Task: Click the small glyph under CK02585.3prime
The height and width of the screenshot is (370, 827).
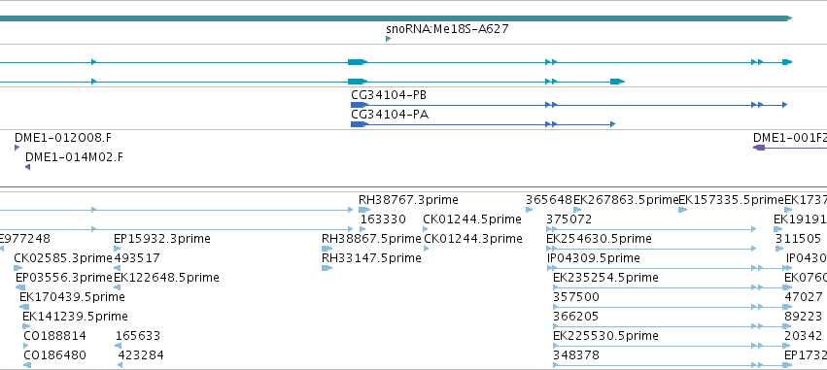Action: [x=17, y=268]
